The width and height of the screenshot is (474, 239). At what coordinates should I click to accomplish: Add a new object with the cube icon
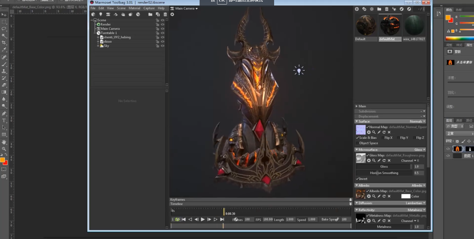point(93,14)
